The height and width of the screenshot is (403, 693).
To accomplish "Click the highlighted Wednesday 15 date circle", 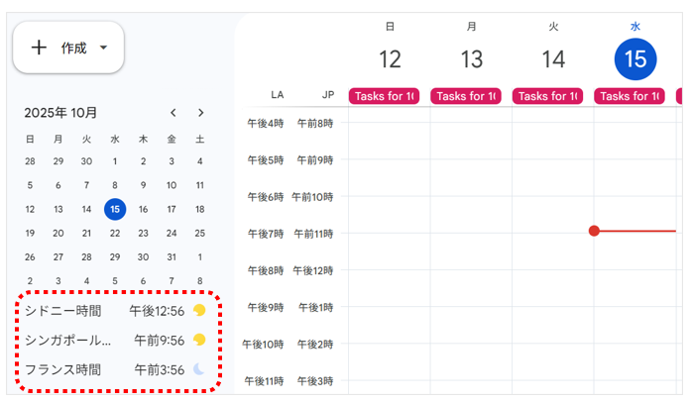I will tap(635, 60).
